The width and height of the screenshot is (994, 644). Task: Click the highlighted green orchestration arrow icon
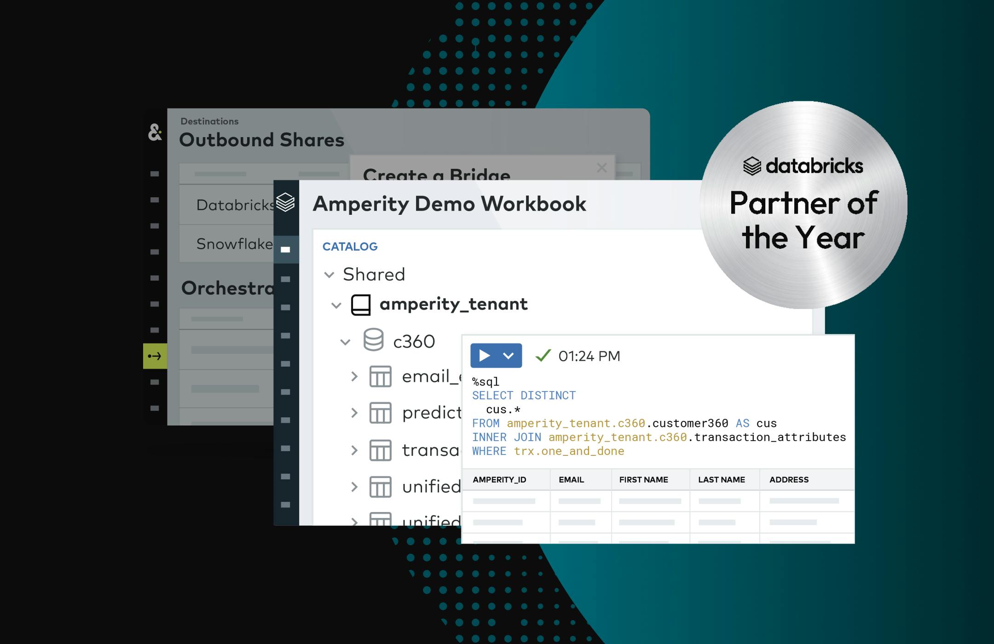tap(154, 355)
